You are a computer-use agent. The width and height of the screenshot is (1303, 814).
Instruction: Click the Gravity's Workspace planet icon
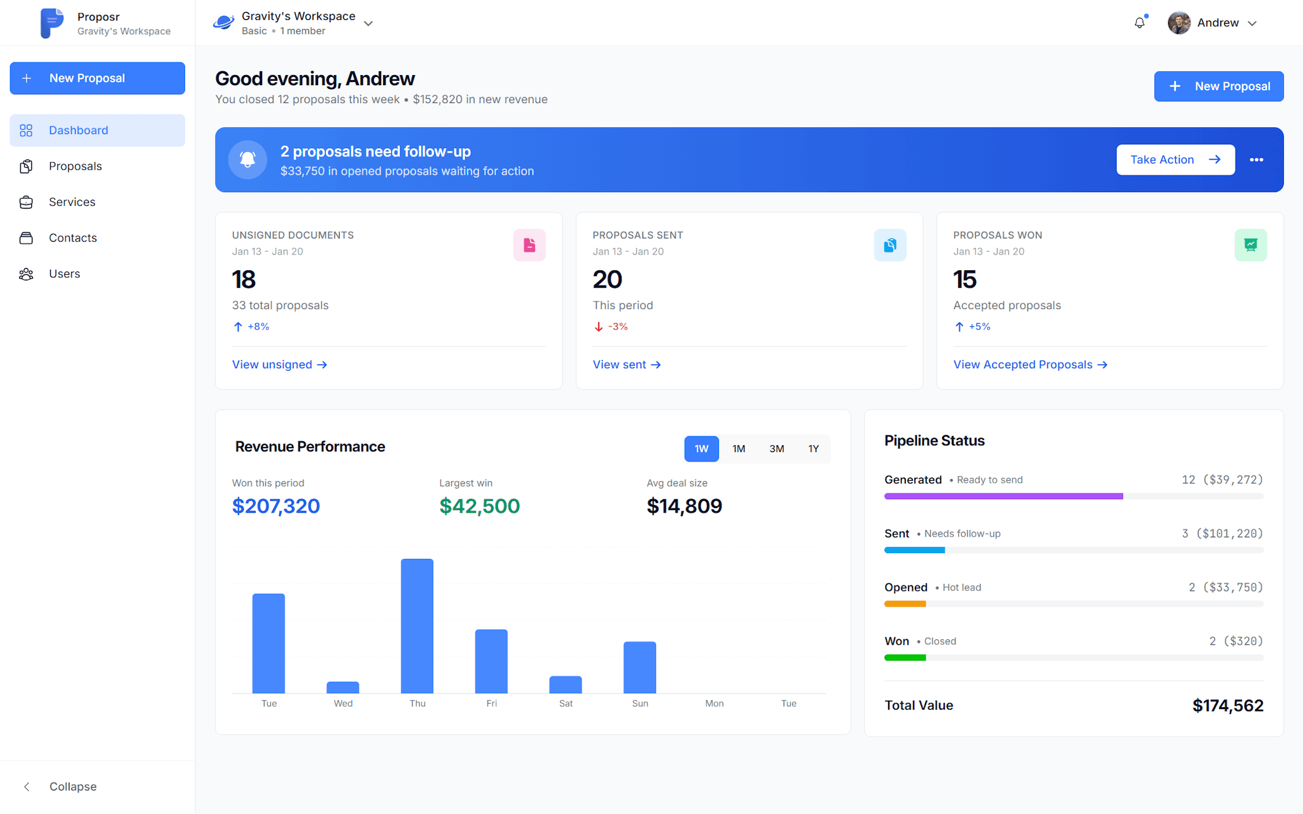(x=223, y=23)
